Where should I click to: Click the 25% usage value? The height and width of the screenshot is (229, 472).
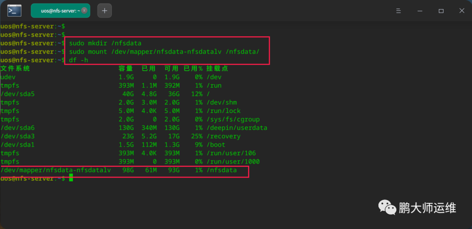197,137
